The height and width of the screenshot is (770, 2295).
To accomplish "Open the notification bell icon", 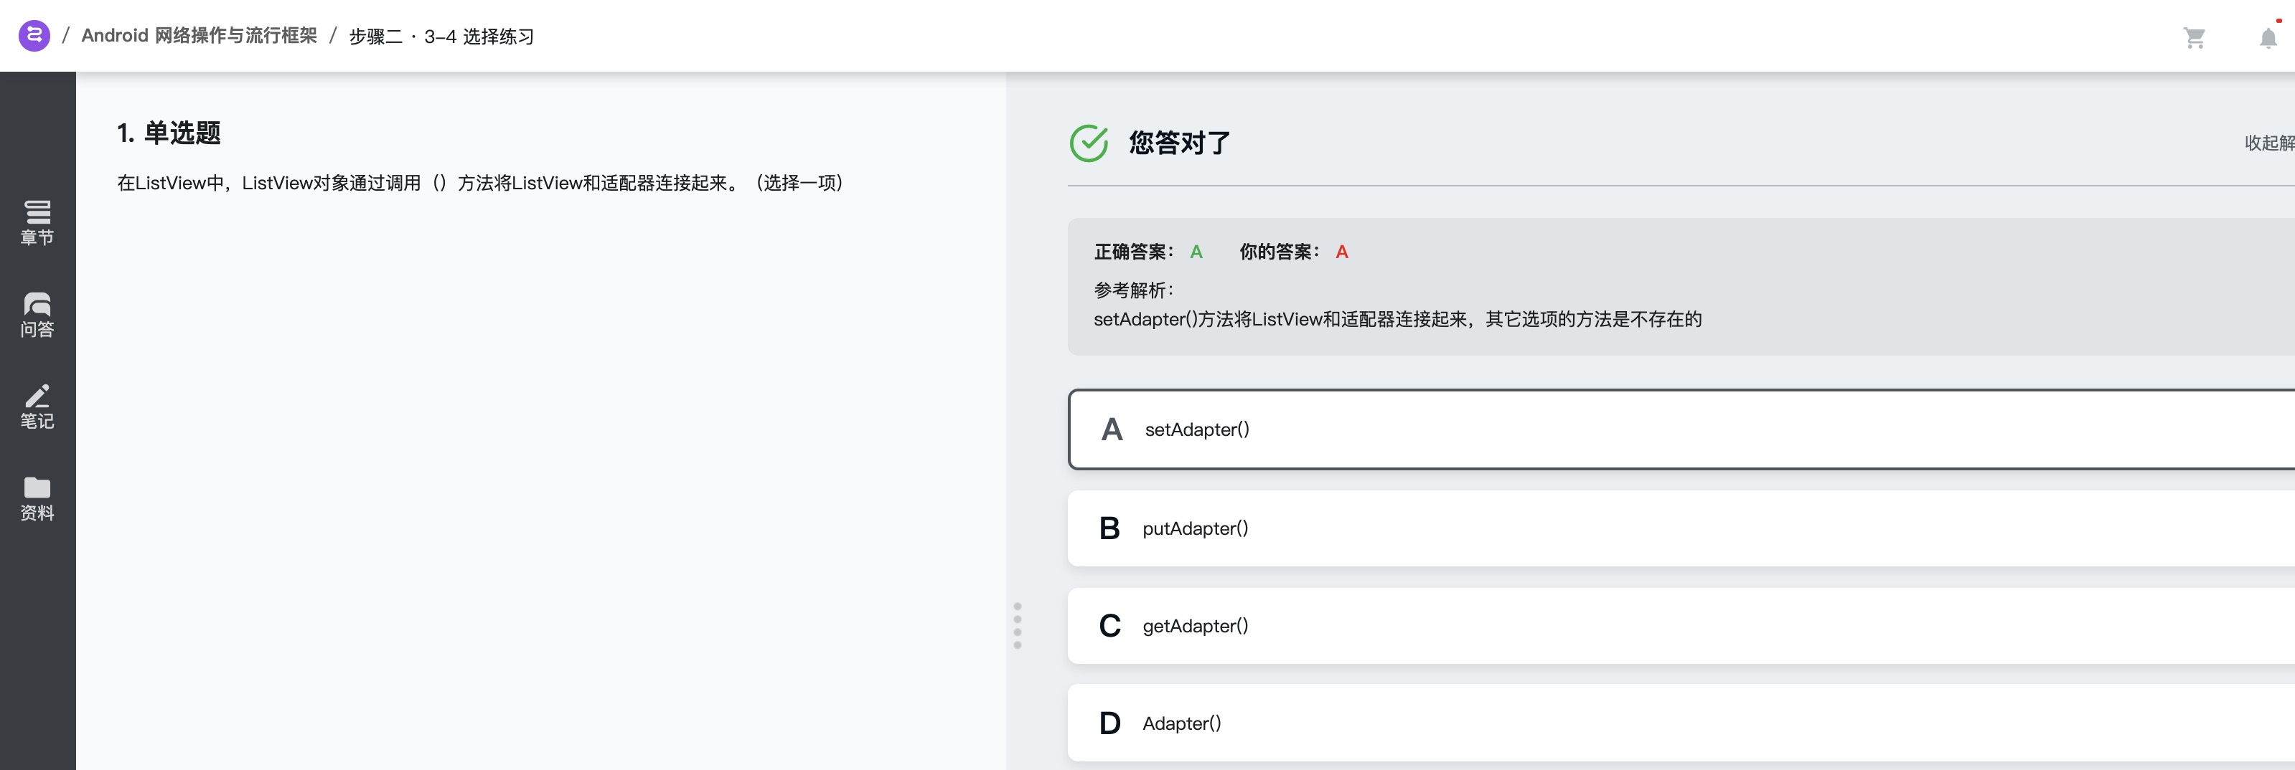I will [x=2268, y=37].
